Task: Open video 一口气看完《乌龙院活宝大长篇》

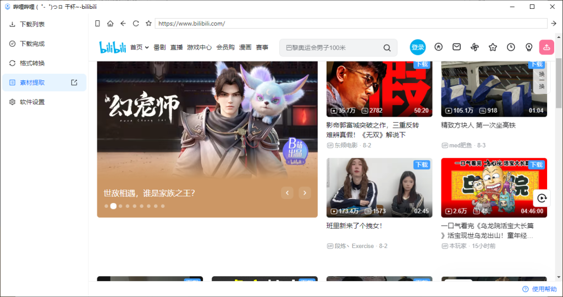Action: tap(487, 230)
